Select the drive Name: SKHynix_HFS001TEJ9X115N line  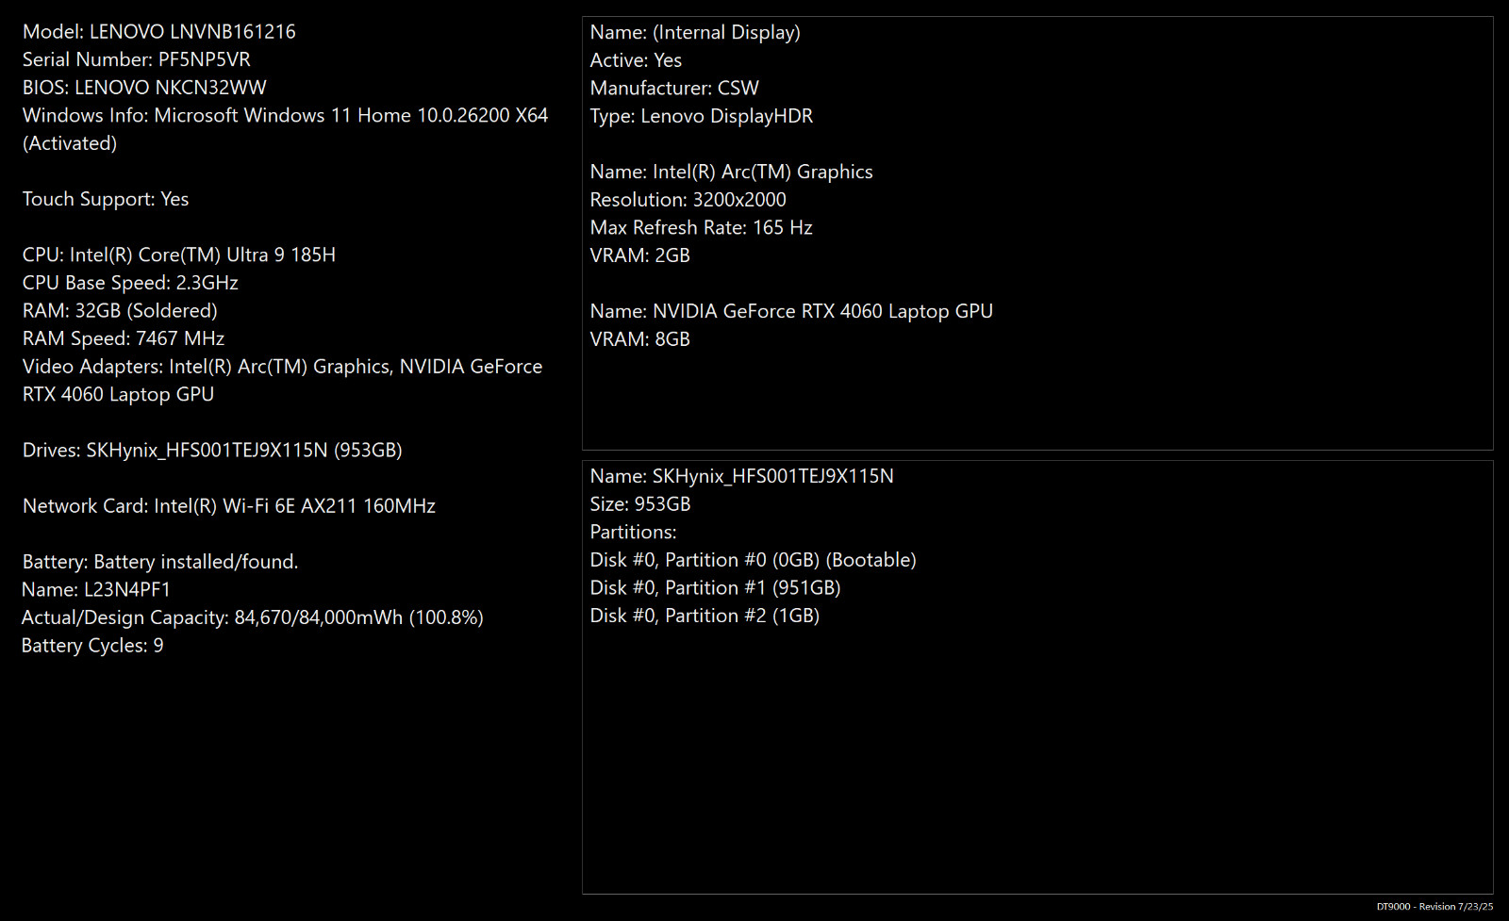pyautogui.click(x=742, y=476)
